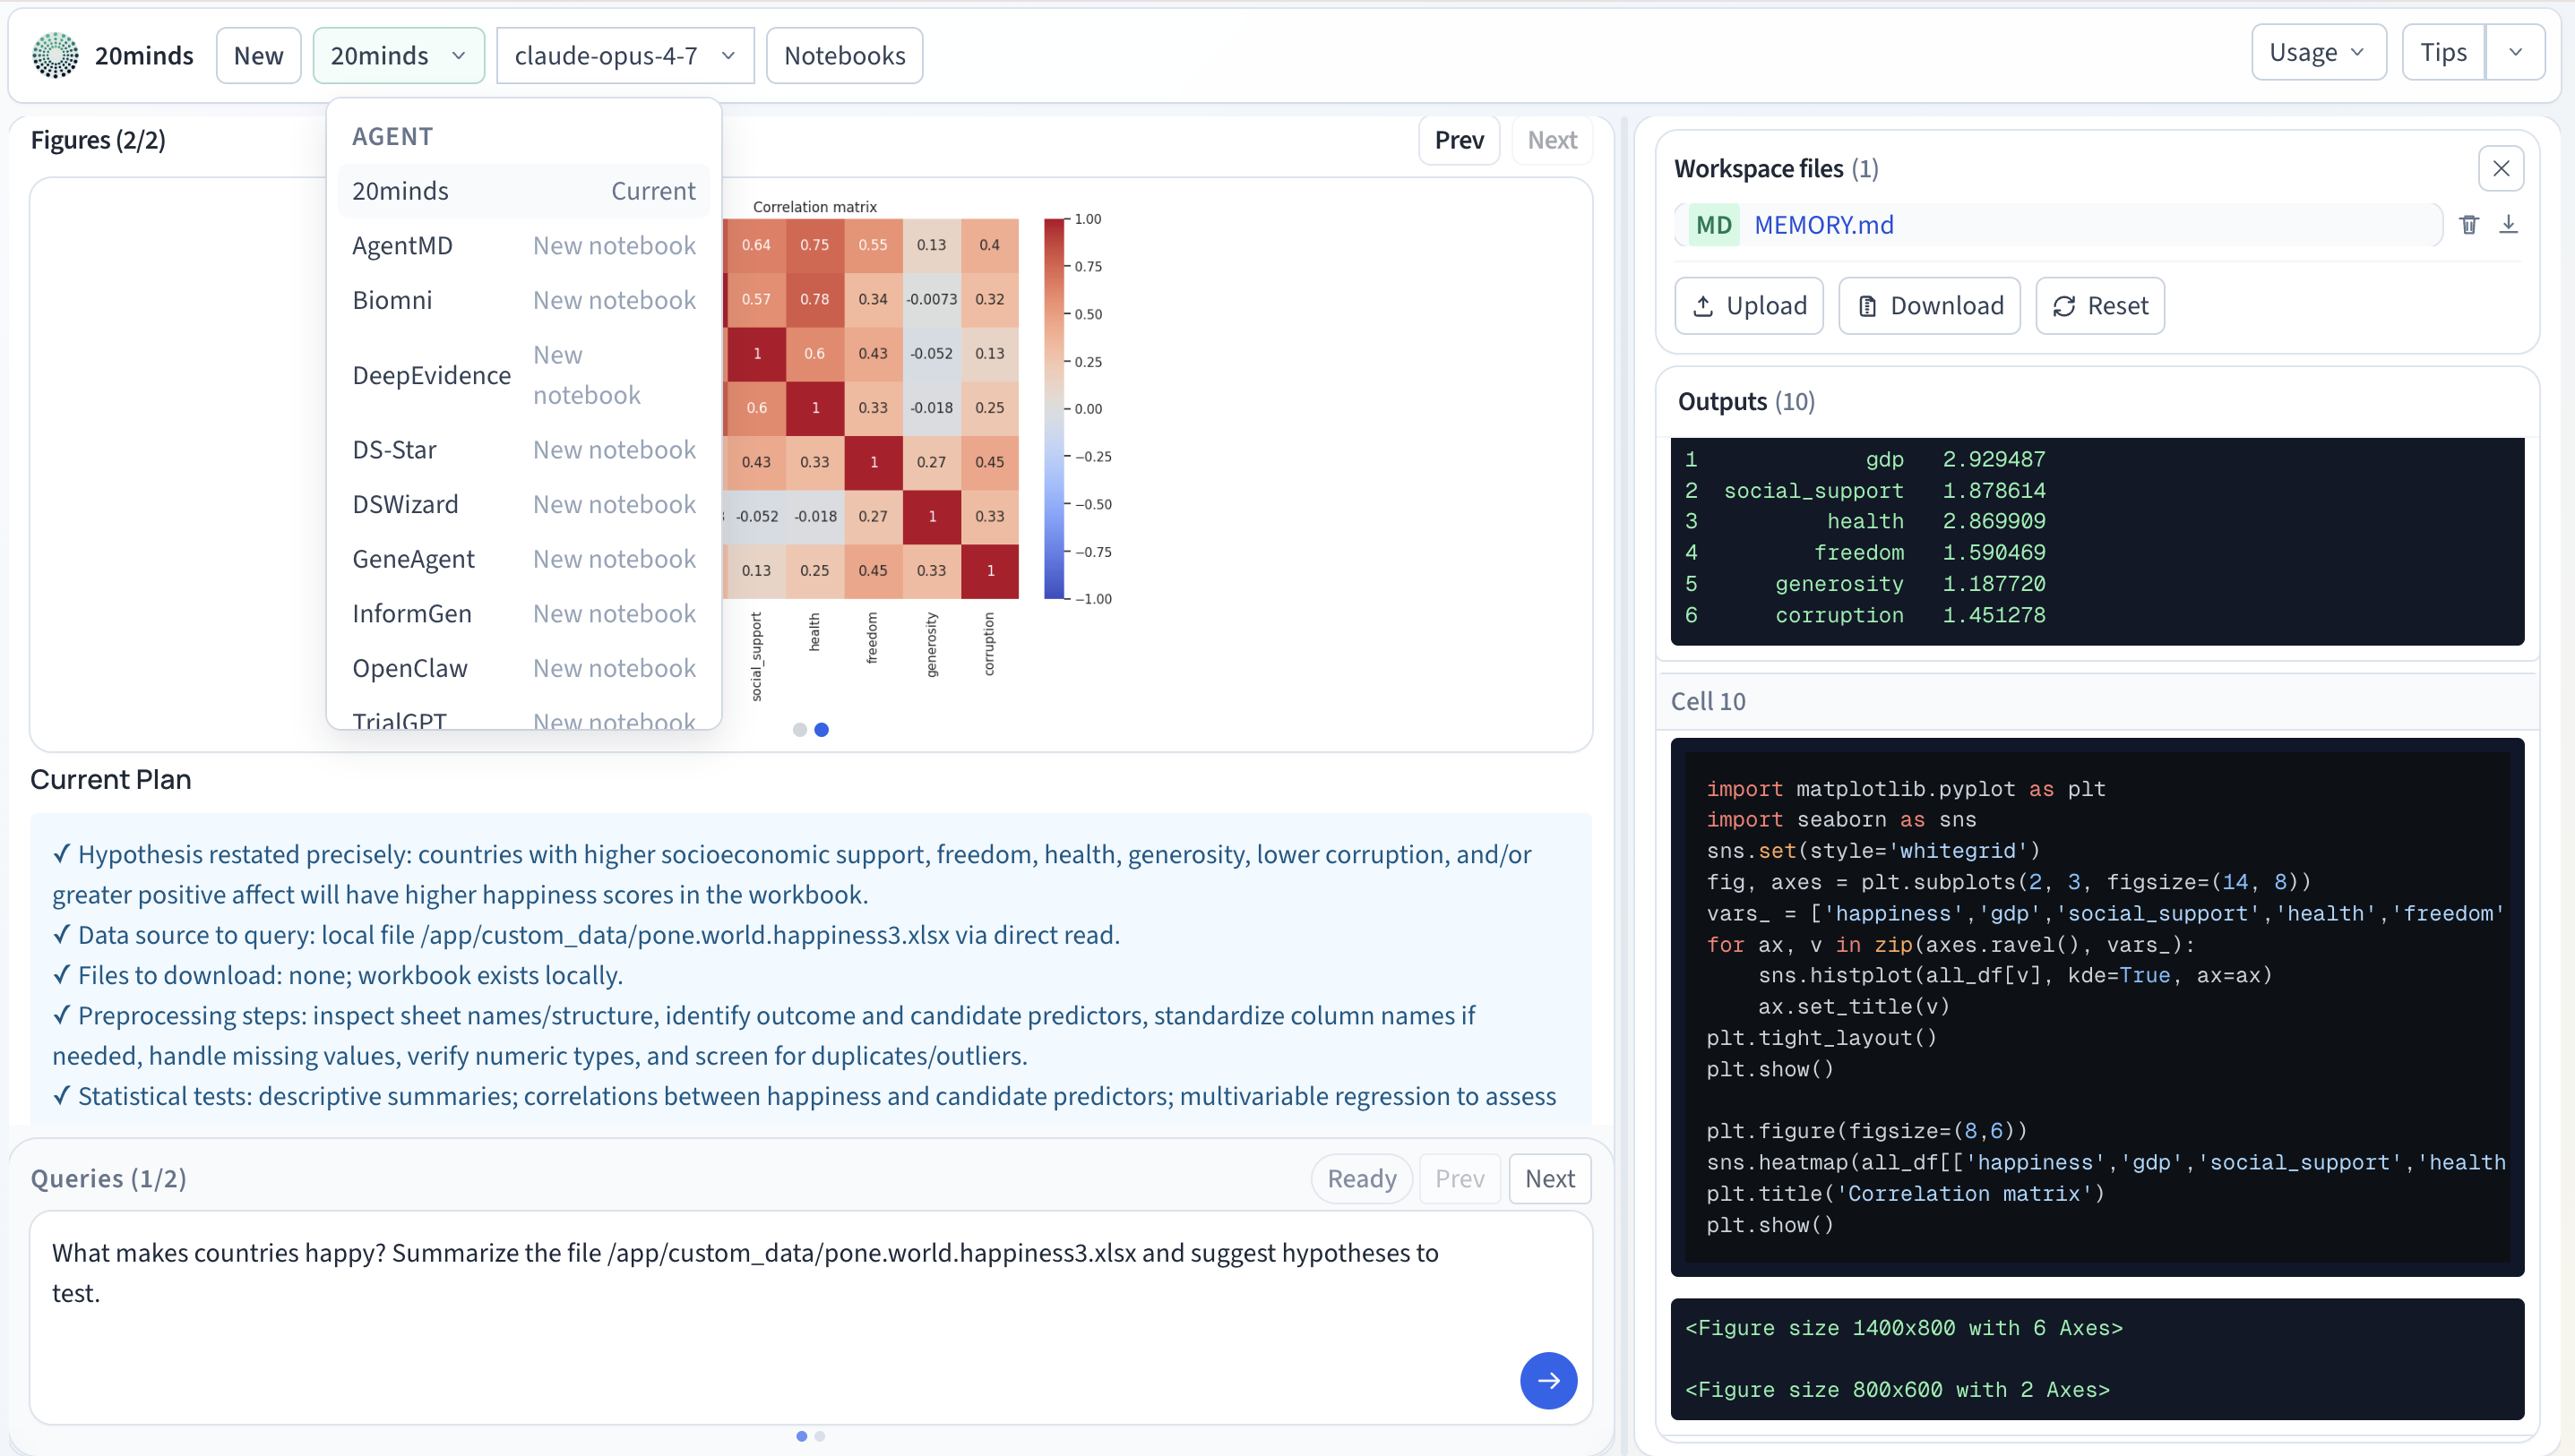Open the 20minds agent dropdown
This screenshot has width=2575, height=1456.
(398, 55)
